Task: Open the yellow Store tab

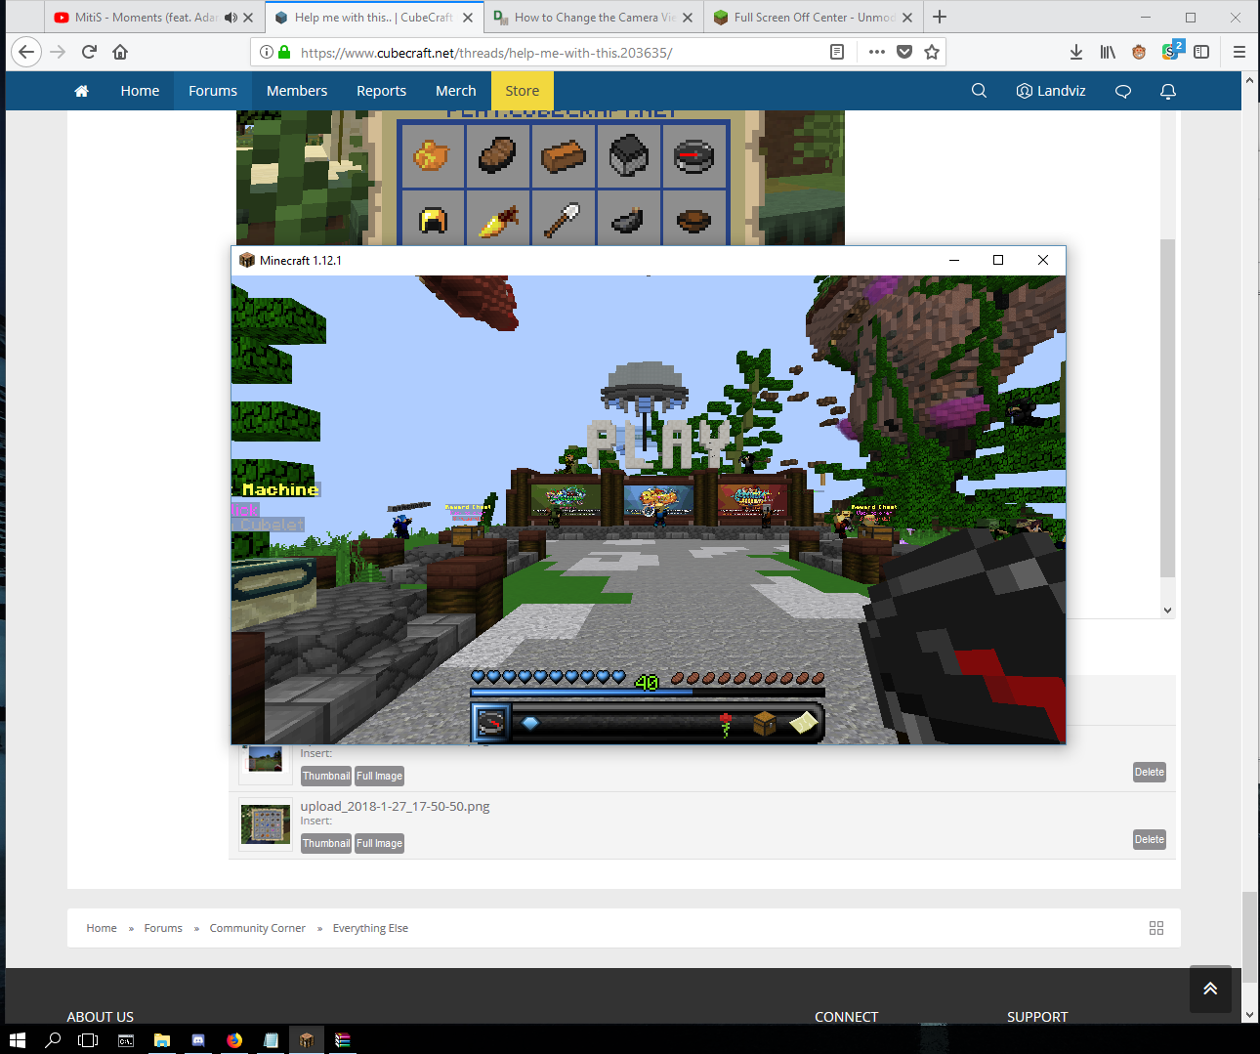Action: 523,91
